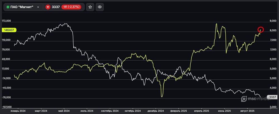This screenshot has height=114, width=279.
Task: Click the 3337 current price in toolbar
Action: [x=56, y=7]
